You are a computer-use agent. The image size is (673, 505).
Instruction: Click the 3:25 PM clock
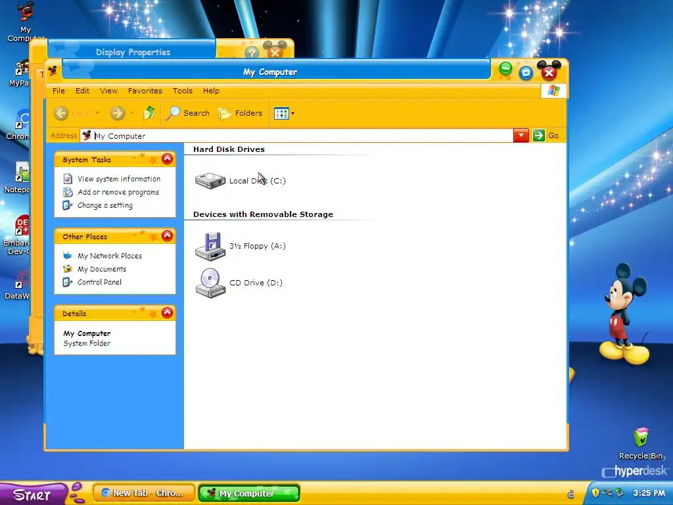(649, 493)
